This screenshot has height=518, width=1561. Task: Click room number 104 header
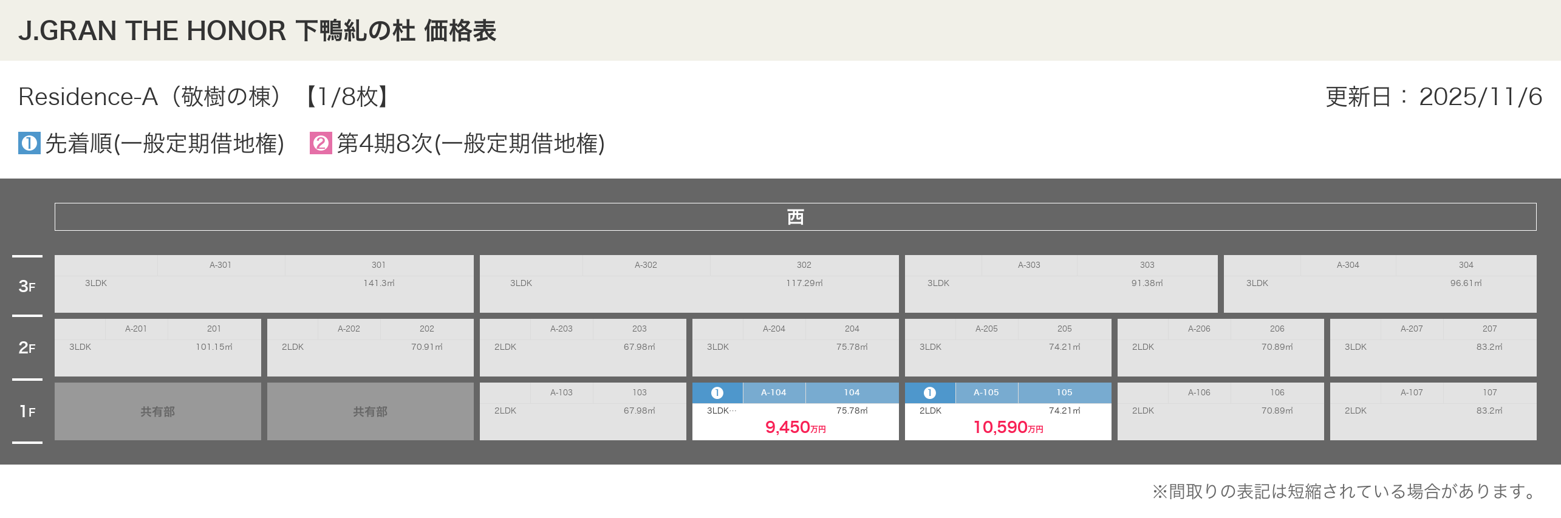pyautogui.click(x=852, y=392)
